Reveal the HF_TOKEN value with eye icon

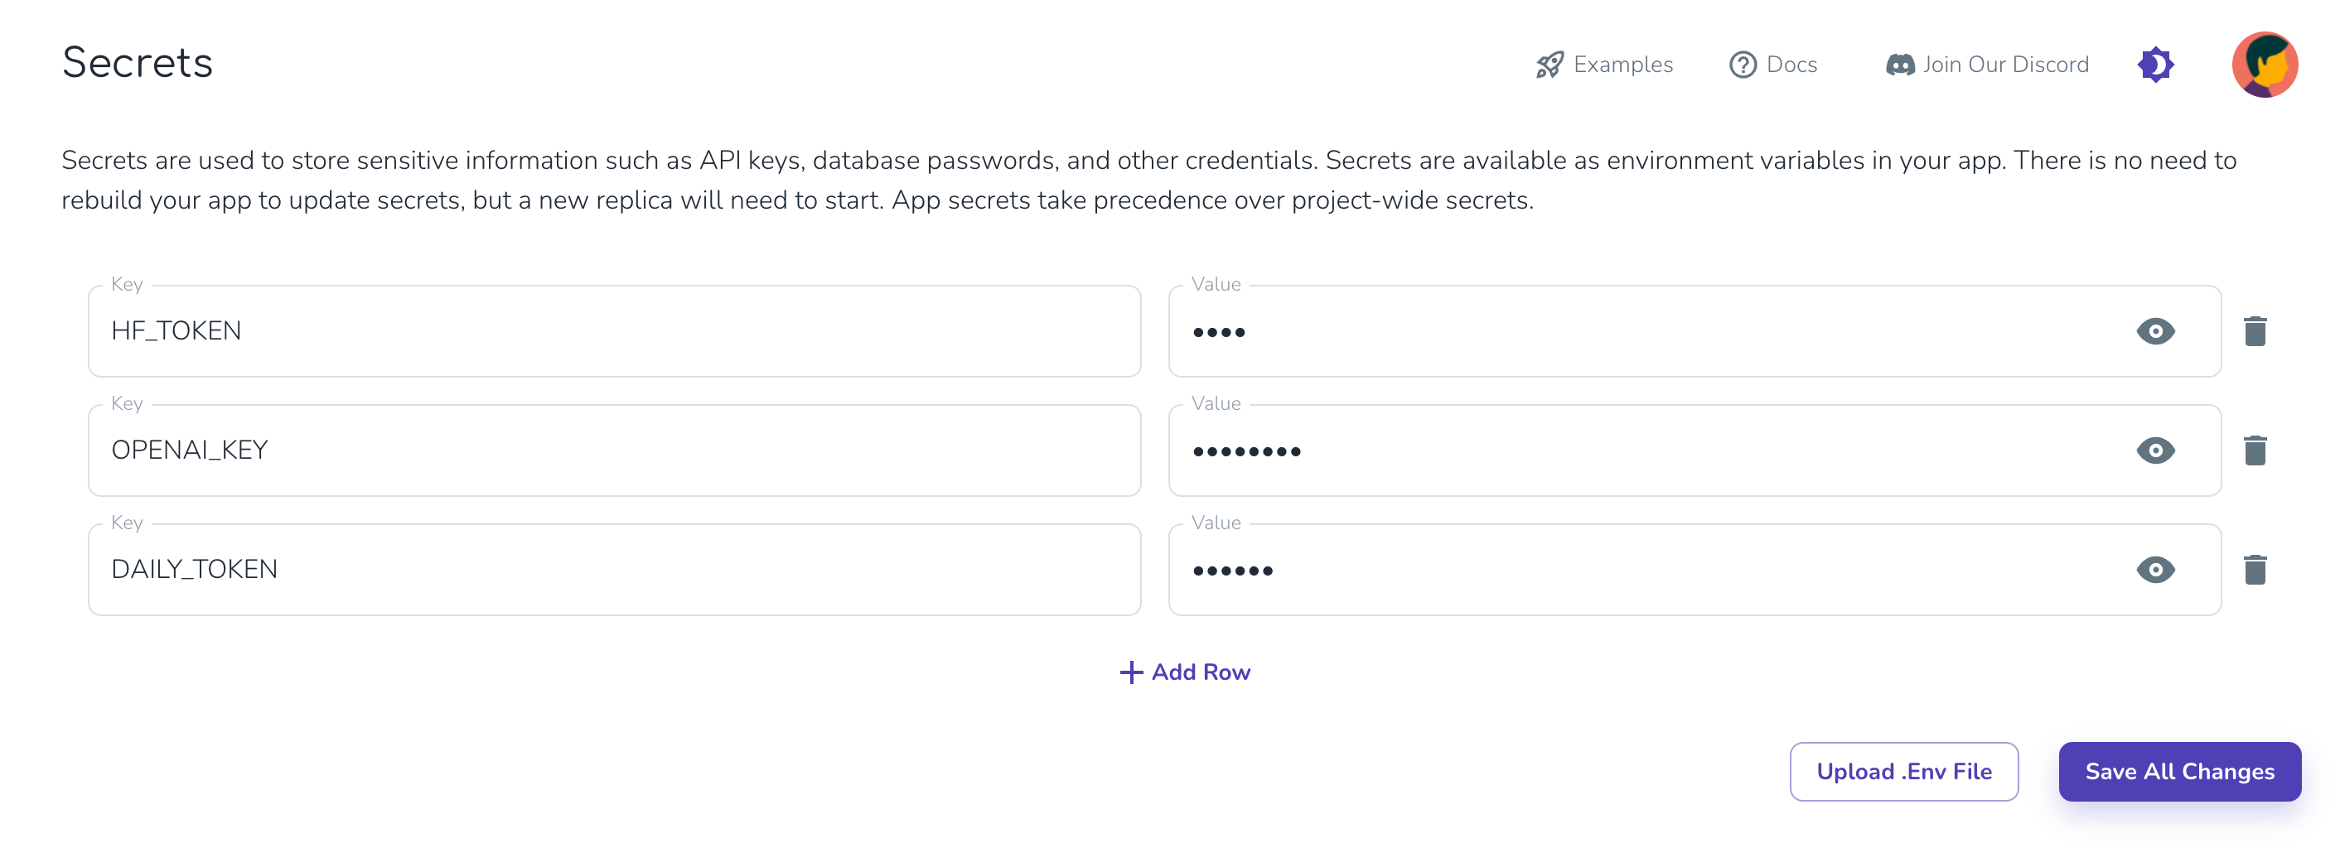2155,331
